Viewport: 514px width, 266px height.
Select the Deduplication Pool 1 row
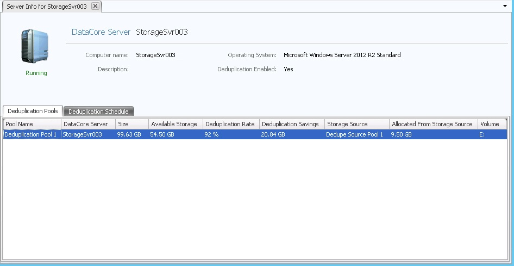(30, 134)
